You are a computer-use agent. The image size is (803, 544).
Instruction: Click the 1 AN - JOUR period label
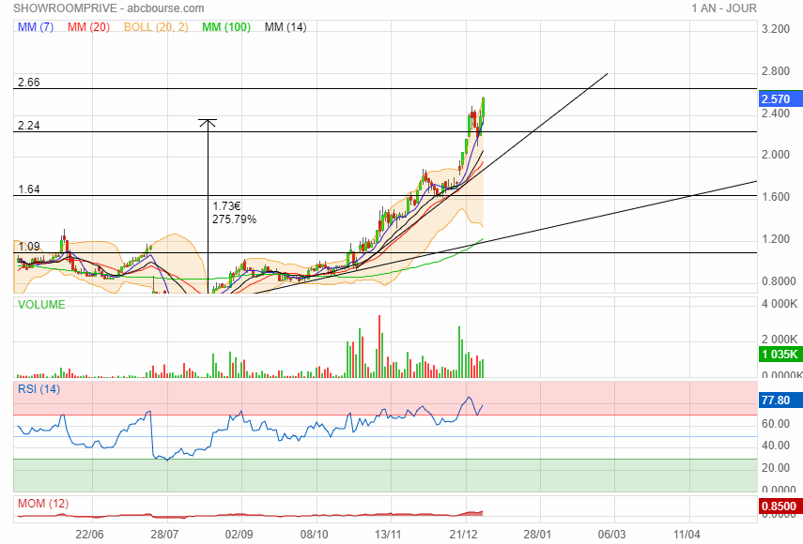[x=723, y=8]
